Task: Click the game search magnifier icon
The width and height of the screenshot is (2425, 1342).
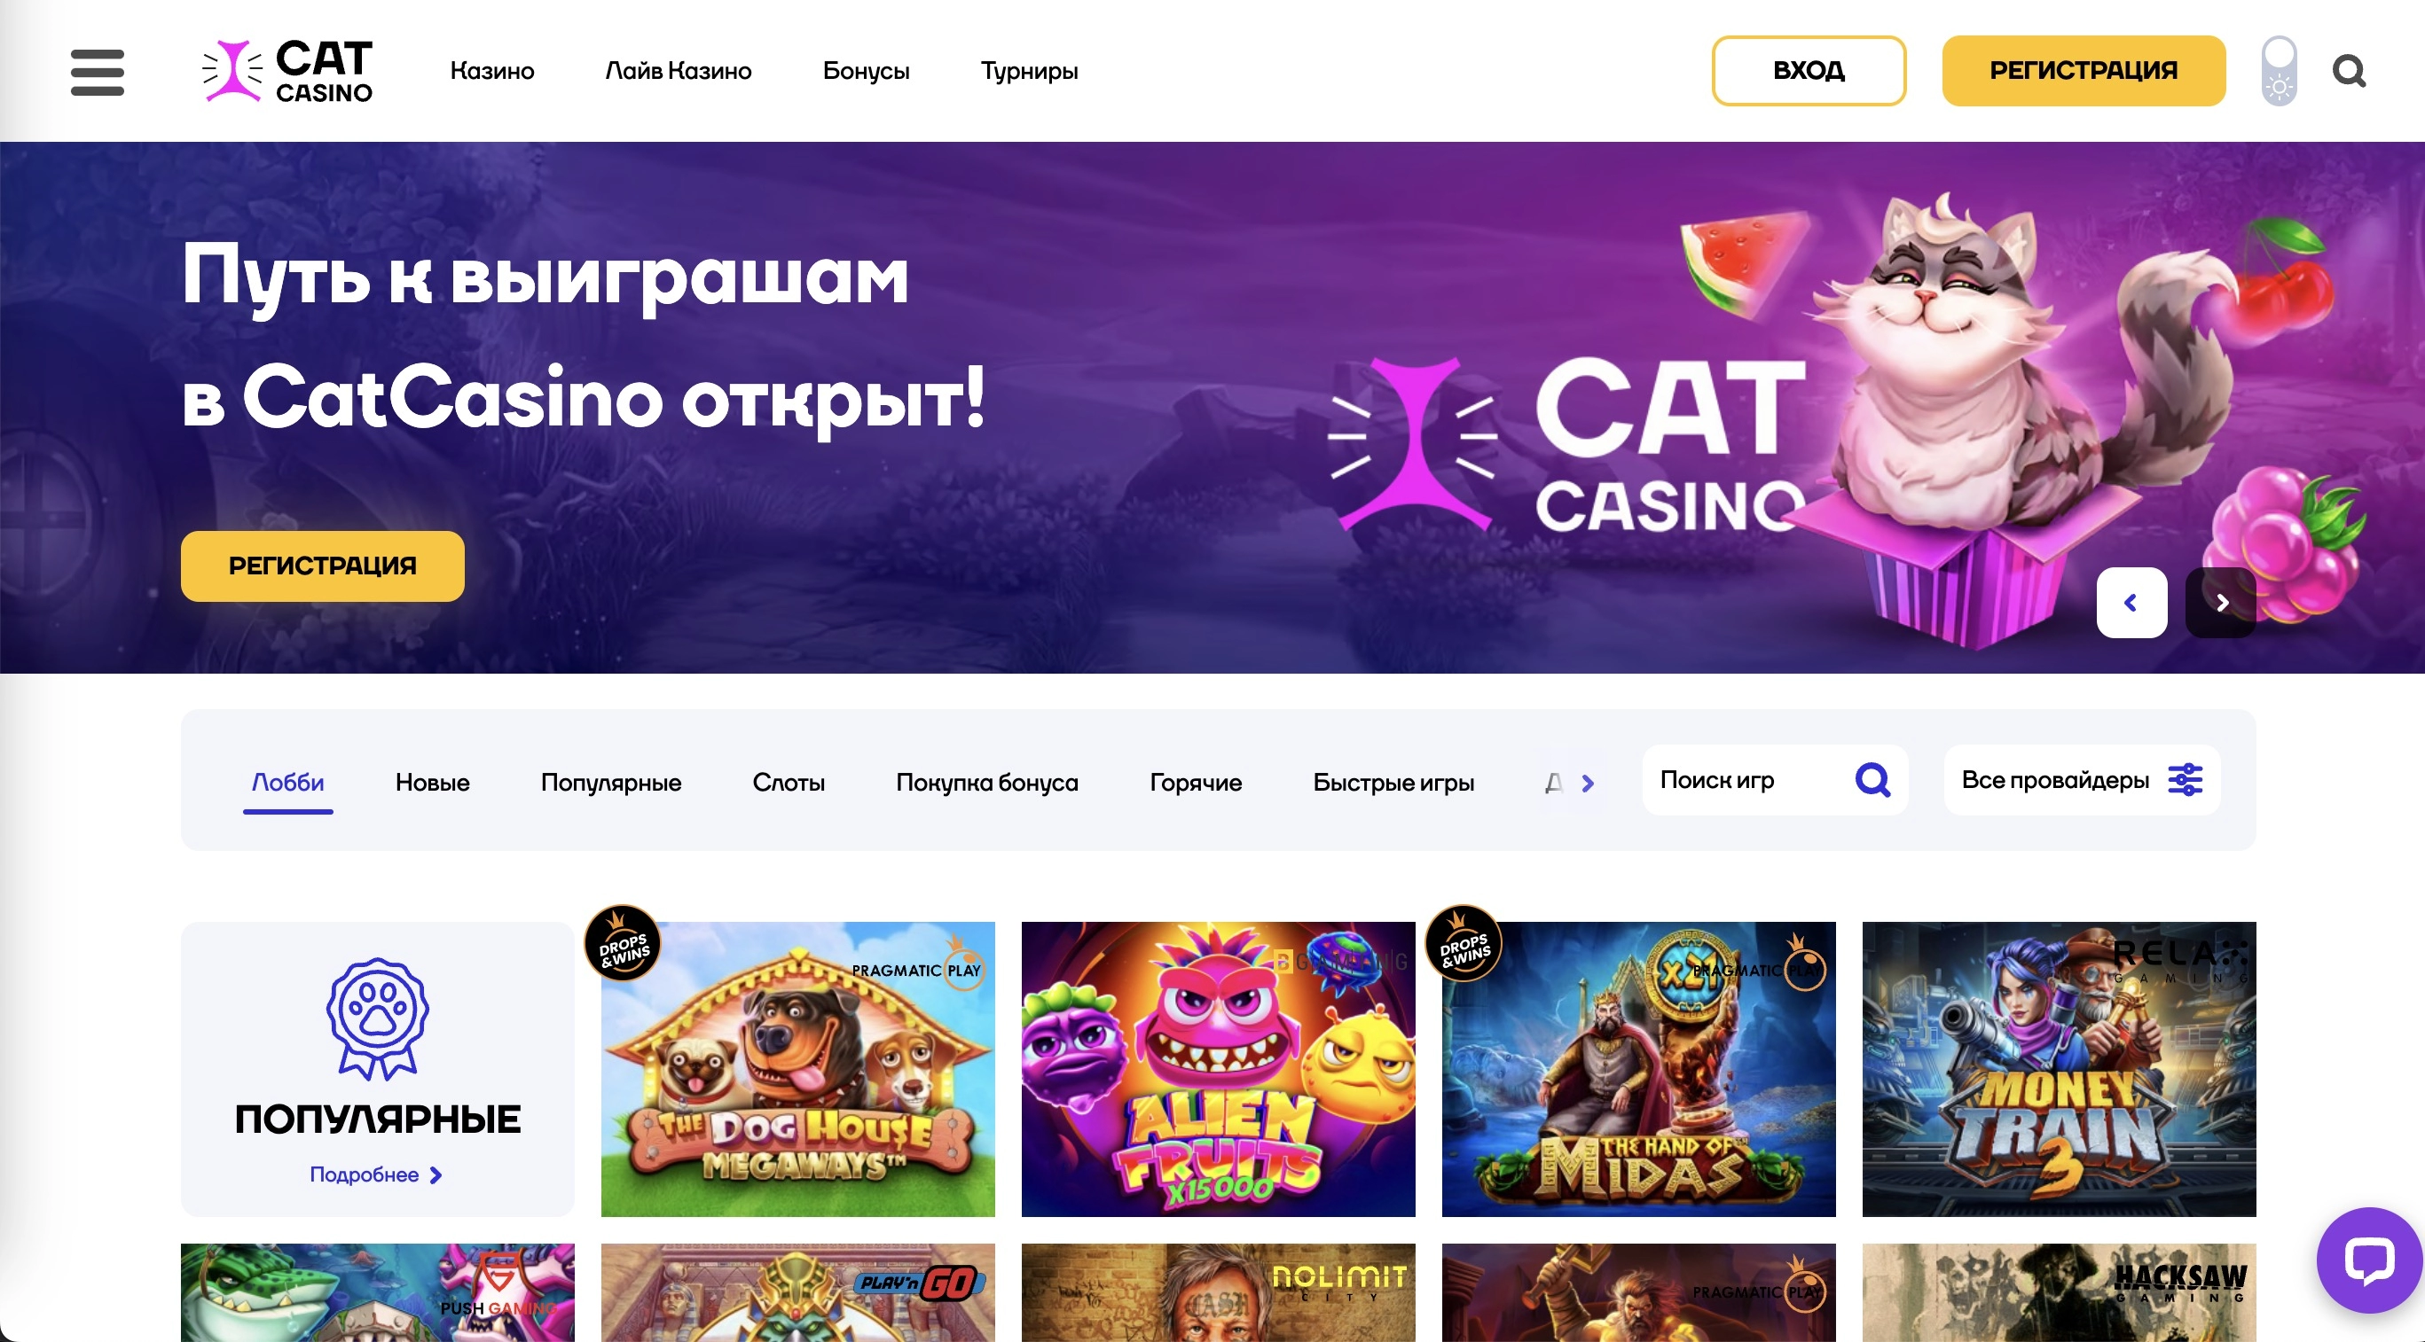Action: point(1872,780)
